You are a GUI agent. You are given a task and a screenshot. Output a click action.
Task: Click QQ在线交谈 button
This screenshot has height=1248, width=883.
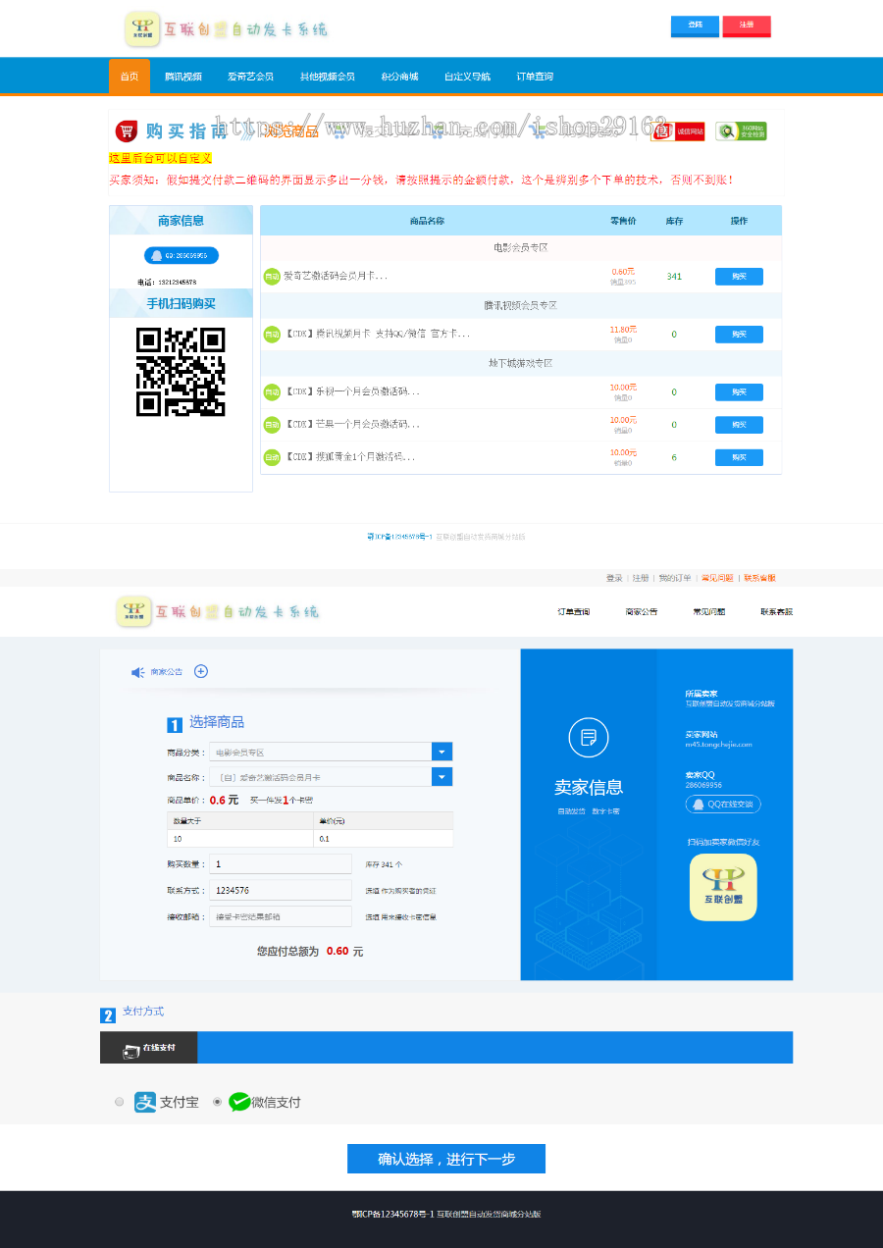tap(723, 805)
